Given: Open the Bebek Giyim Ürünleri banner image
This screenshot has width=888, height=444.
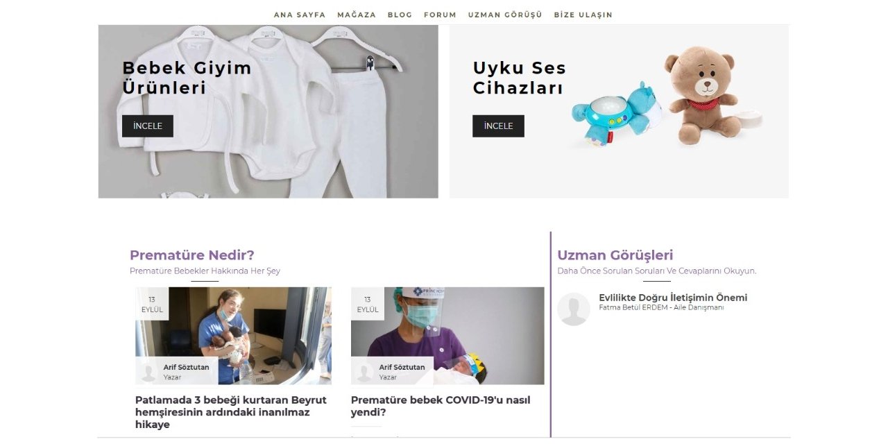Looking at the screenshot, I should (x=268, y=112).
